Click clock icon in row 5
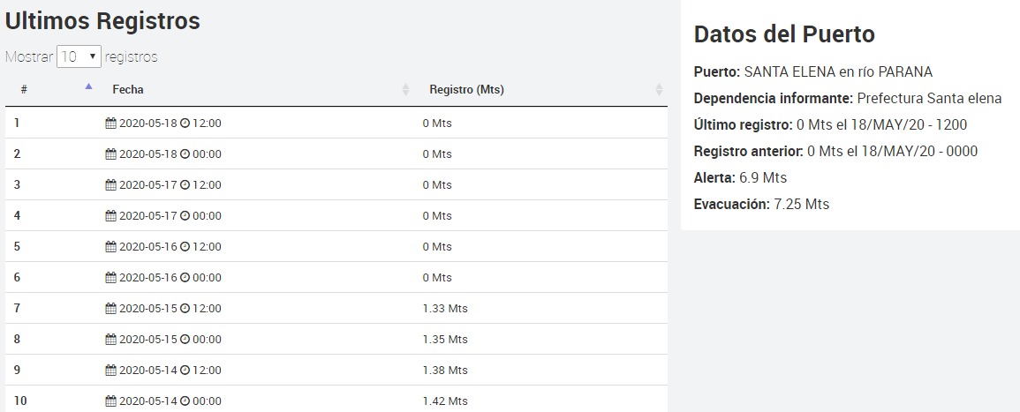 click(185, 247)
